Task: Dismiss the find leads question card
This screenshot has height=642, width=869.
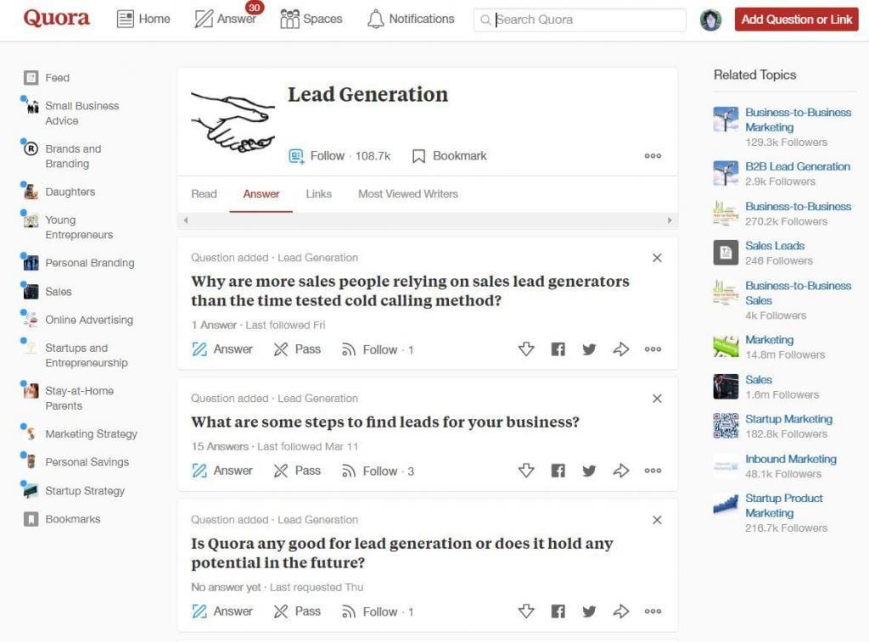Action: click(x=657, y=399)
